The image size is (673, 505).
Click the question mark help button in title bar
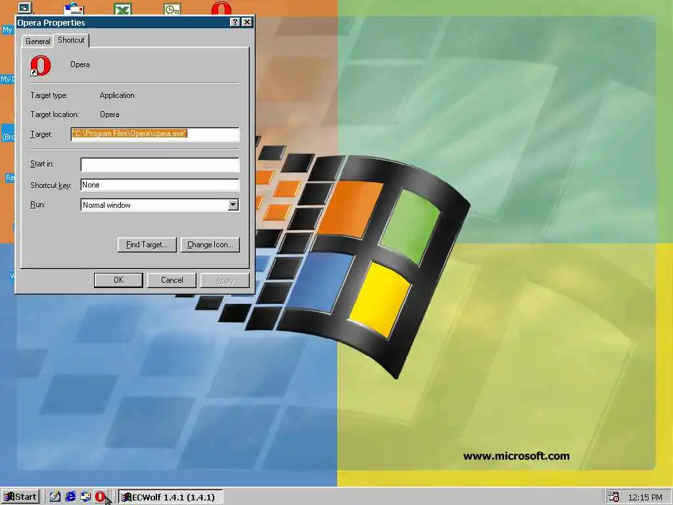(235, 22)
